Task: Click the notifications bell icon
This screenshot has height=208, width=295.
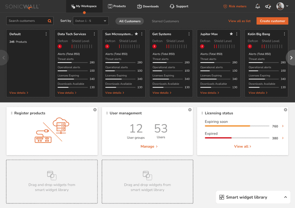Action: click(x=258, y=6)
